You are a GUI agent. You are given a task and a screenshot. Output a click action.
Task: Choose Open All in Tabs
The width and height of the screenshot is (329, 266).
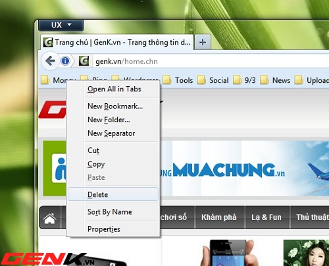pos(113,89)
